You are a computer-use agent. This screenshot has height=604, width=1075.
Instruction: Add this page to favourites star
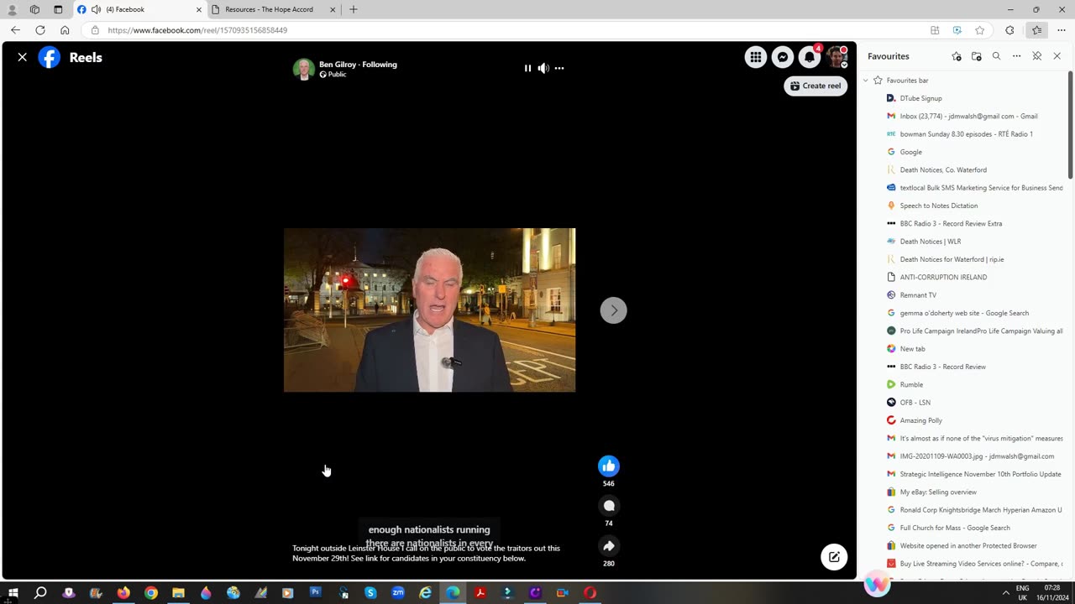click(x=979, y=30)
